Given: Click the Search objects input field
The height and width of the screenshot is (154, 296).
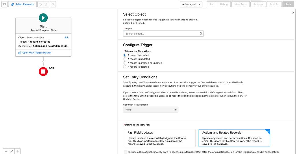Looking at the screenshot, I should 161,34.
